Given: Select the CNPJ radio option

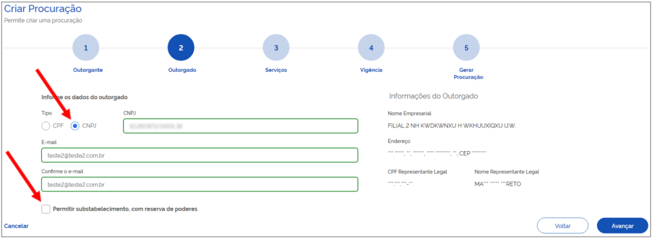Looking at the screenshot, I should tap(75, 126).
